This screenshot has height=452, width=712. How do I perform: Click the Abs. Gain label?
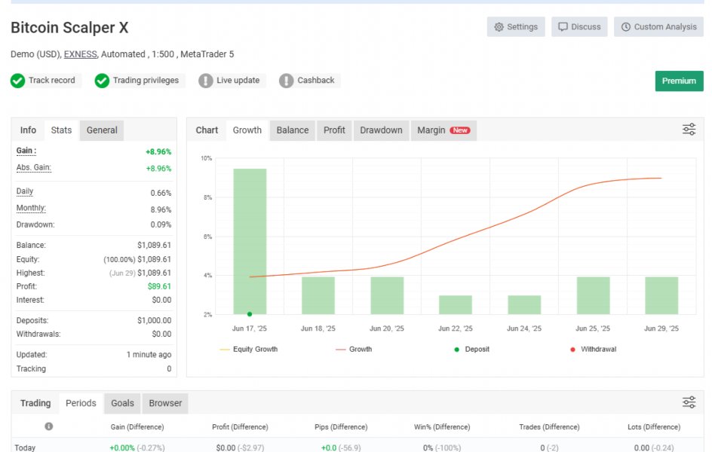34,167
